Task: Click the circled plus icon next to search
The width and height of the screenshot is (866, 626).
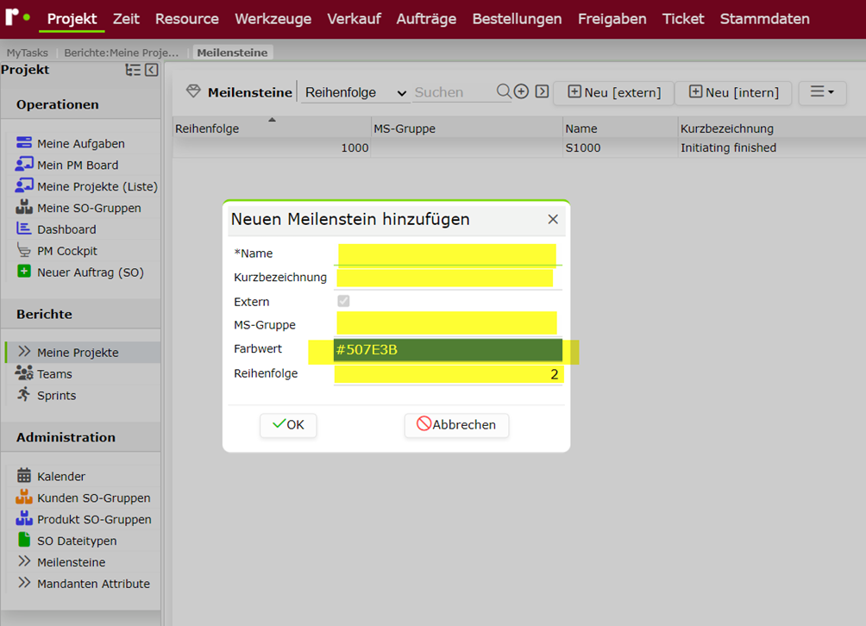Action: click(521, 91)
